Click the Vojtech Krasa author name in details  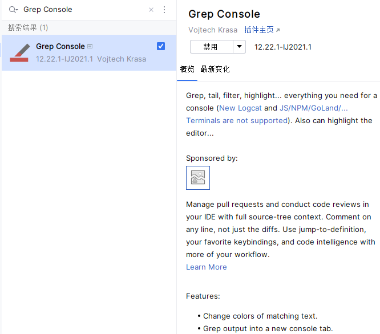coord(213,30)
